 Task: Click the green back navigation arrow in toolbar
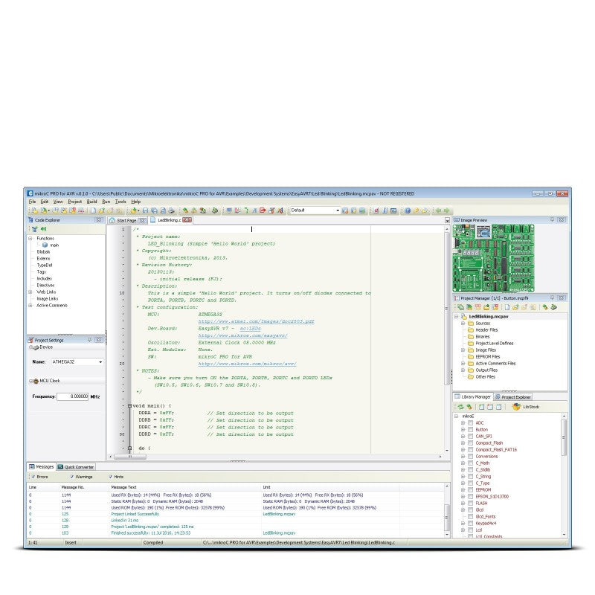coord(437,210)
